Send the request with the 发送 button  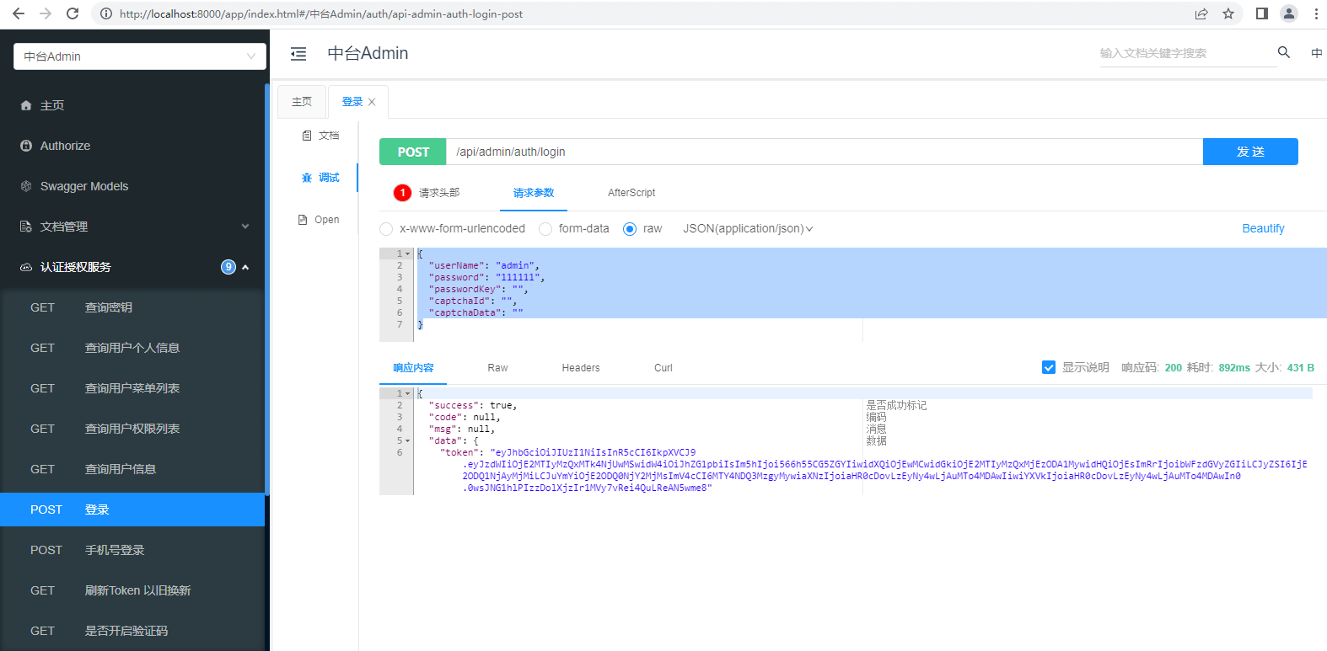(1250, 152)
